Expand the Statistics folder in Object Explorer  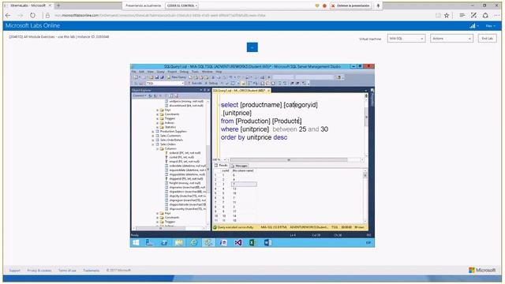[x=158, y=127]
